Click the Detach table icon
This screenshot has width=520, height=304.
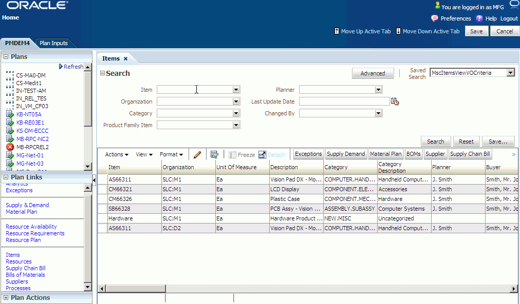(262, 154)
